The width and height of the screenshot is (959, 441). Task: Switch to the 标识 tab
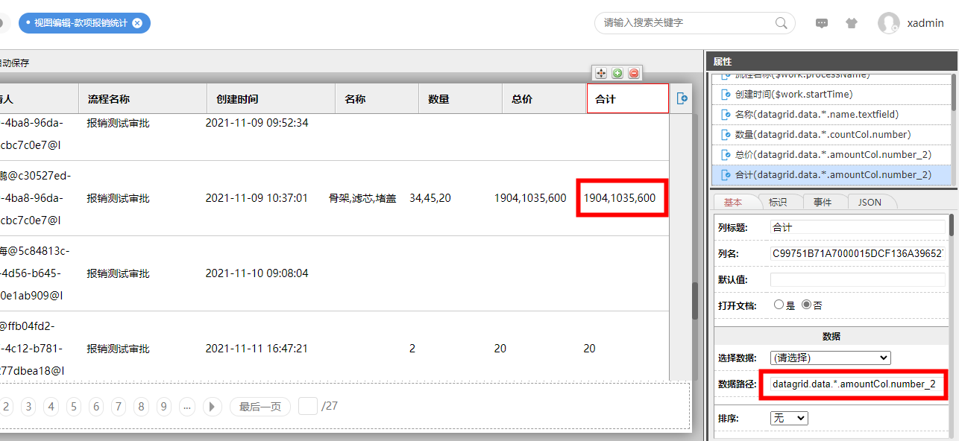(779, 203)
